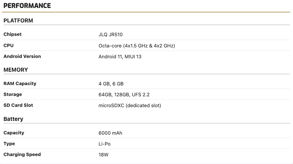Click the Storage row label
The height and width of the screenshot is (164, 293).
pos(13,94)
